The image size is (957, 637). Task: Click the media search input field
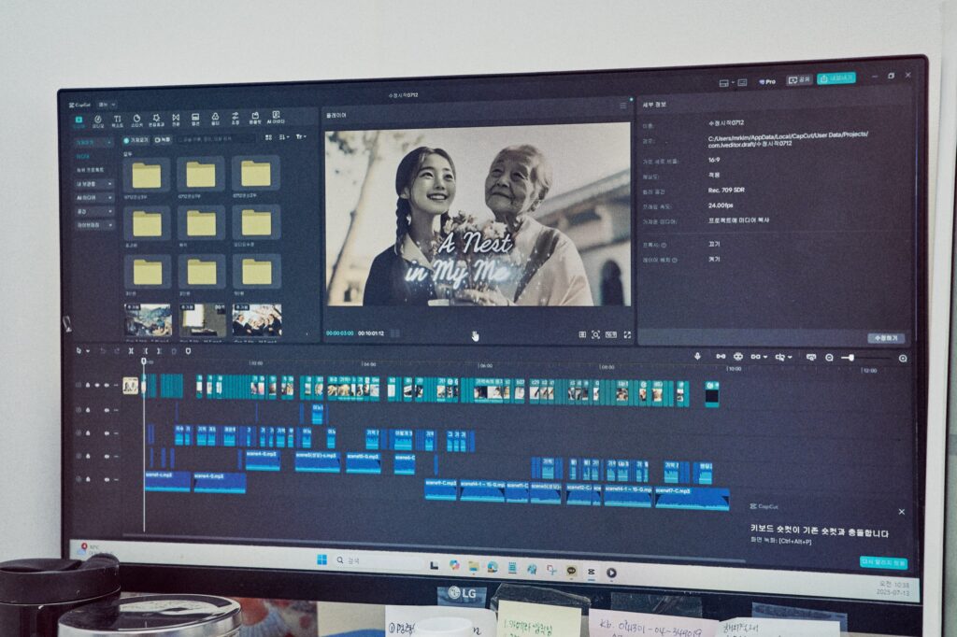click(x=217, y=139)
